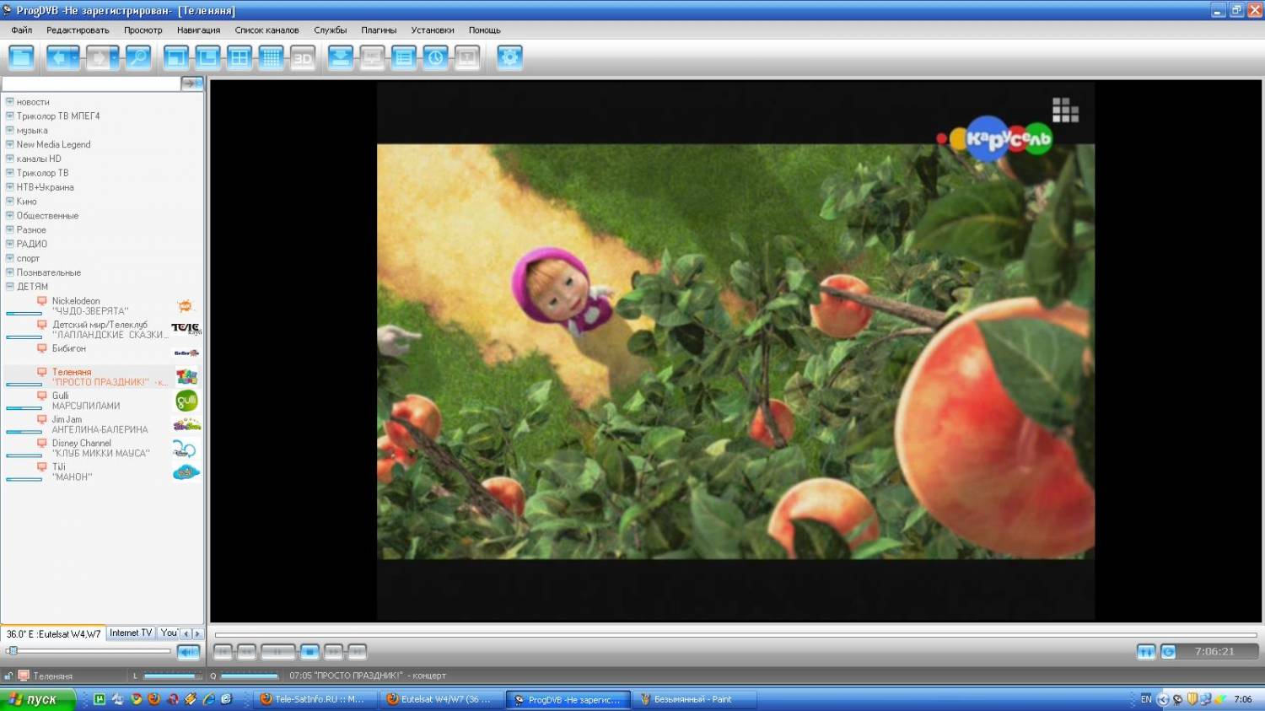The image size is (1265, 711).
Task: Open the Редактировать menu
Action: point(78,30)
